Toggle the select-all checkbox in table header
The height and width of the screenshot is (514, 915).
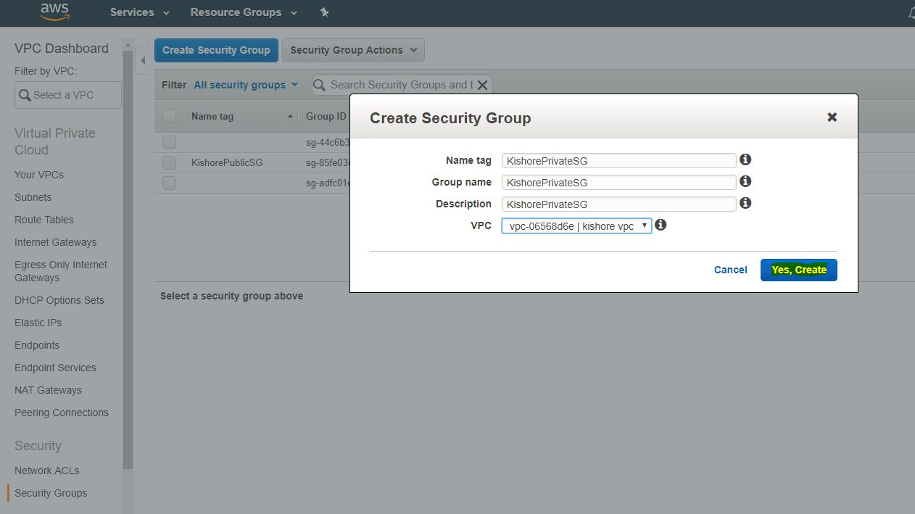pyautogui.click(x=169, y=117)
